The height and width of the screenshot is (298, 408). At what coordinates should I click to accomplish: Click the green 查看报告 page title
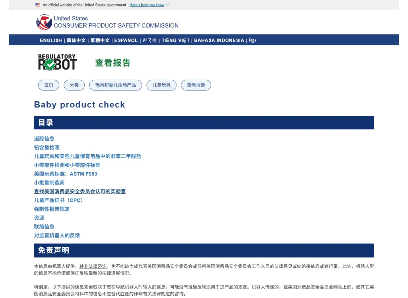[x=113, y=63]
